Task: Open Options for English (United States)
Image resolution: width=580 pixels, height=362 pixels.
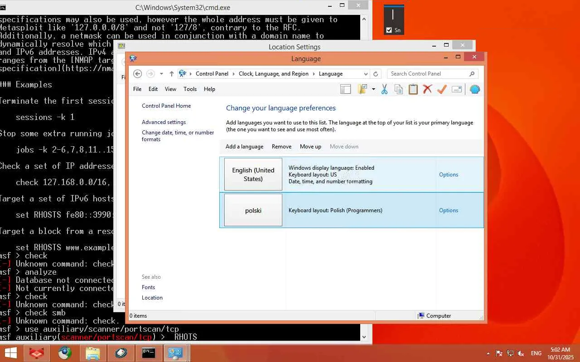Action: pos(449,175)
